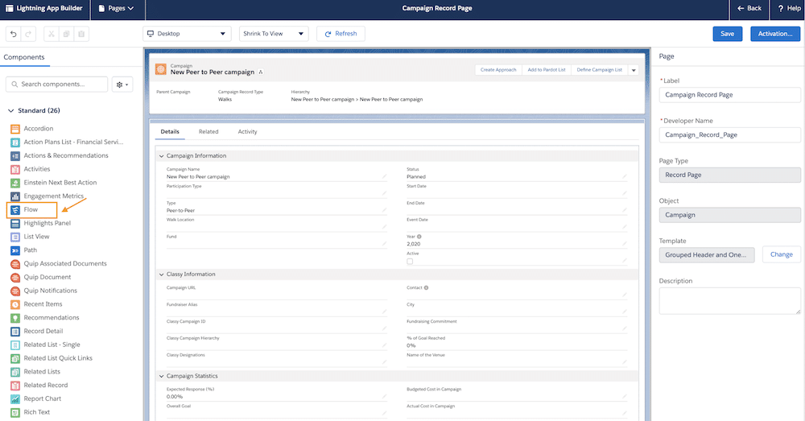Click the Undo arrow icon
The width and height of the screenshot is (805, 421).
[14, 34]
